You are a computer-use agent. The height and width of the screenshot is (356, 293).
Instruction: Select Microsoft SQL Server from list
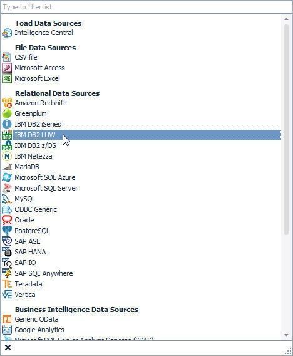46,188
